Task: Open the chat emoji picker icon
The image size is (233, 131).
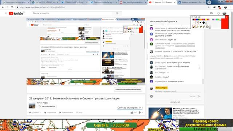Action: coord(151,96)
